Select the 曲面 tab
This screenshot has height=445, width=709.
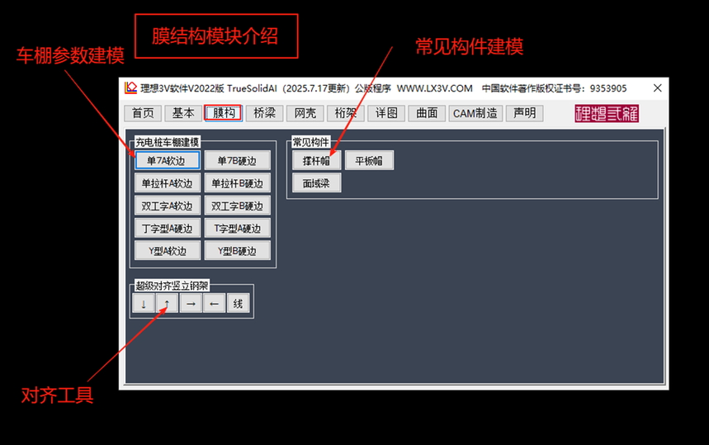coord(427,113)
